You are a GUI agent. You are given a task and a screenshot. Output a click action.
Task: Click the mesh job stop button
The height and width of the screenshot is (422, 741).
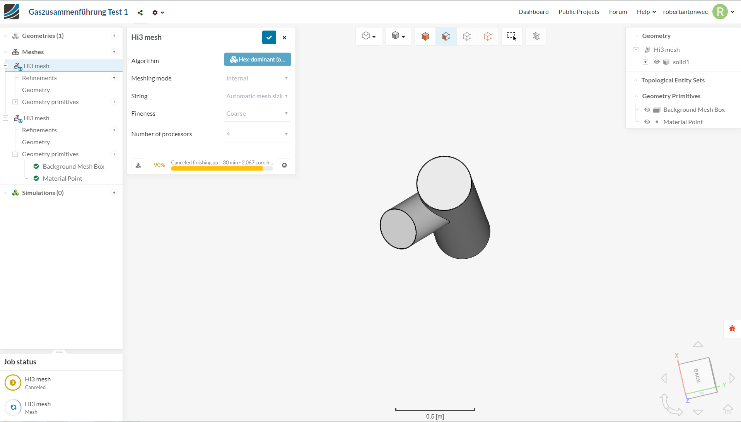(x=284, y=165)
